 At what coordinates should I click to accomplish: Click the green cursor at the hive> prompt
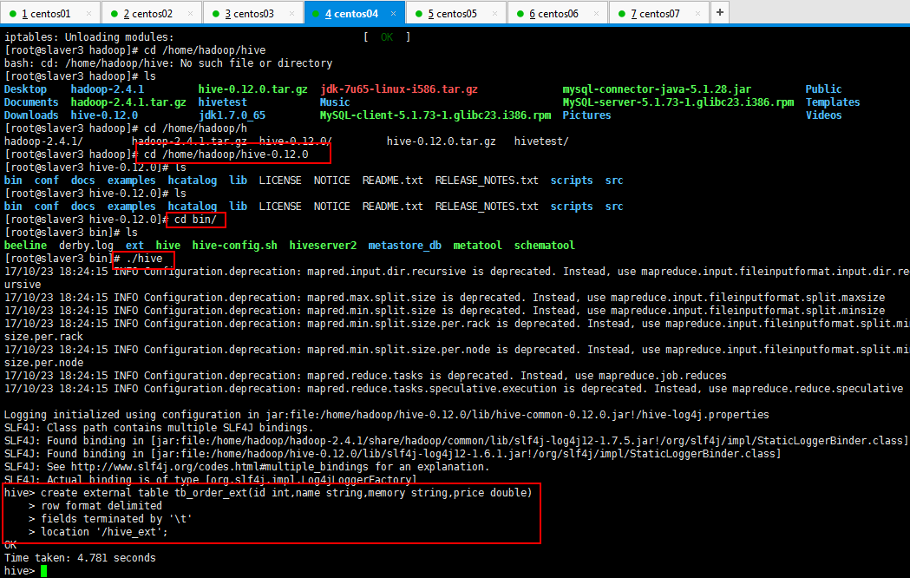[43, 571]
